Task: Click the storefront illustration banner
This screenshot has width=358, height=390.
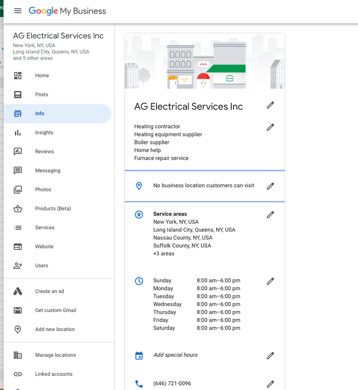Action: [205, 61]
